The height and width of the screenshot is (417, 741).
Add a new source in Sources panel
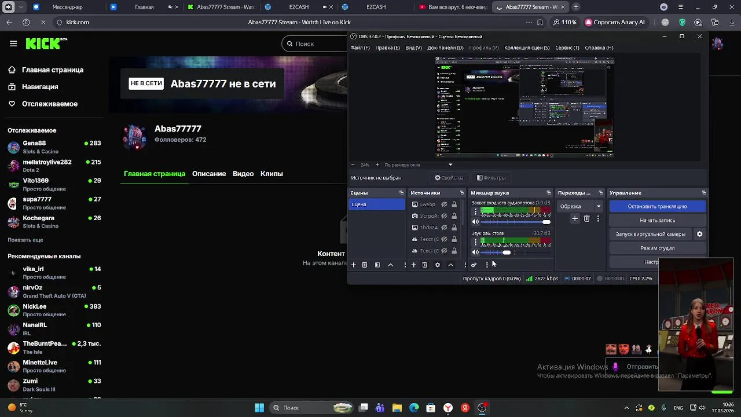[x=413, y=265]
